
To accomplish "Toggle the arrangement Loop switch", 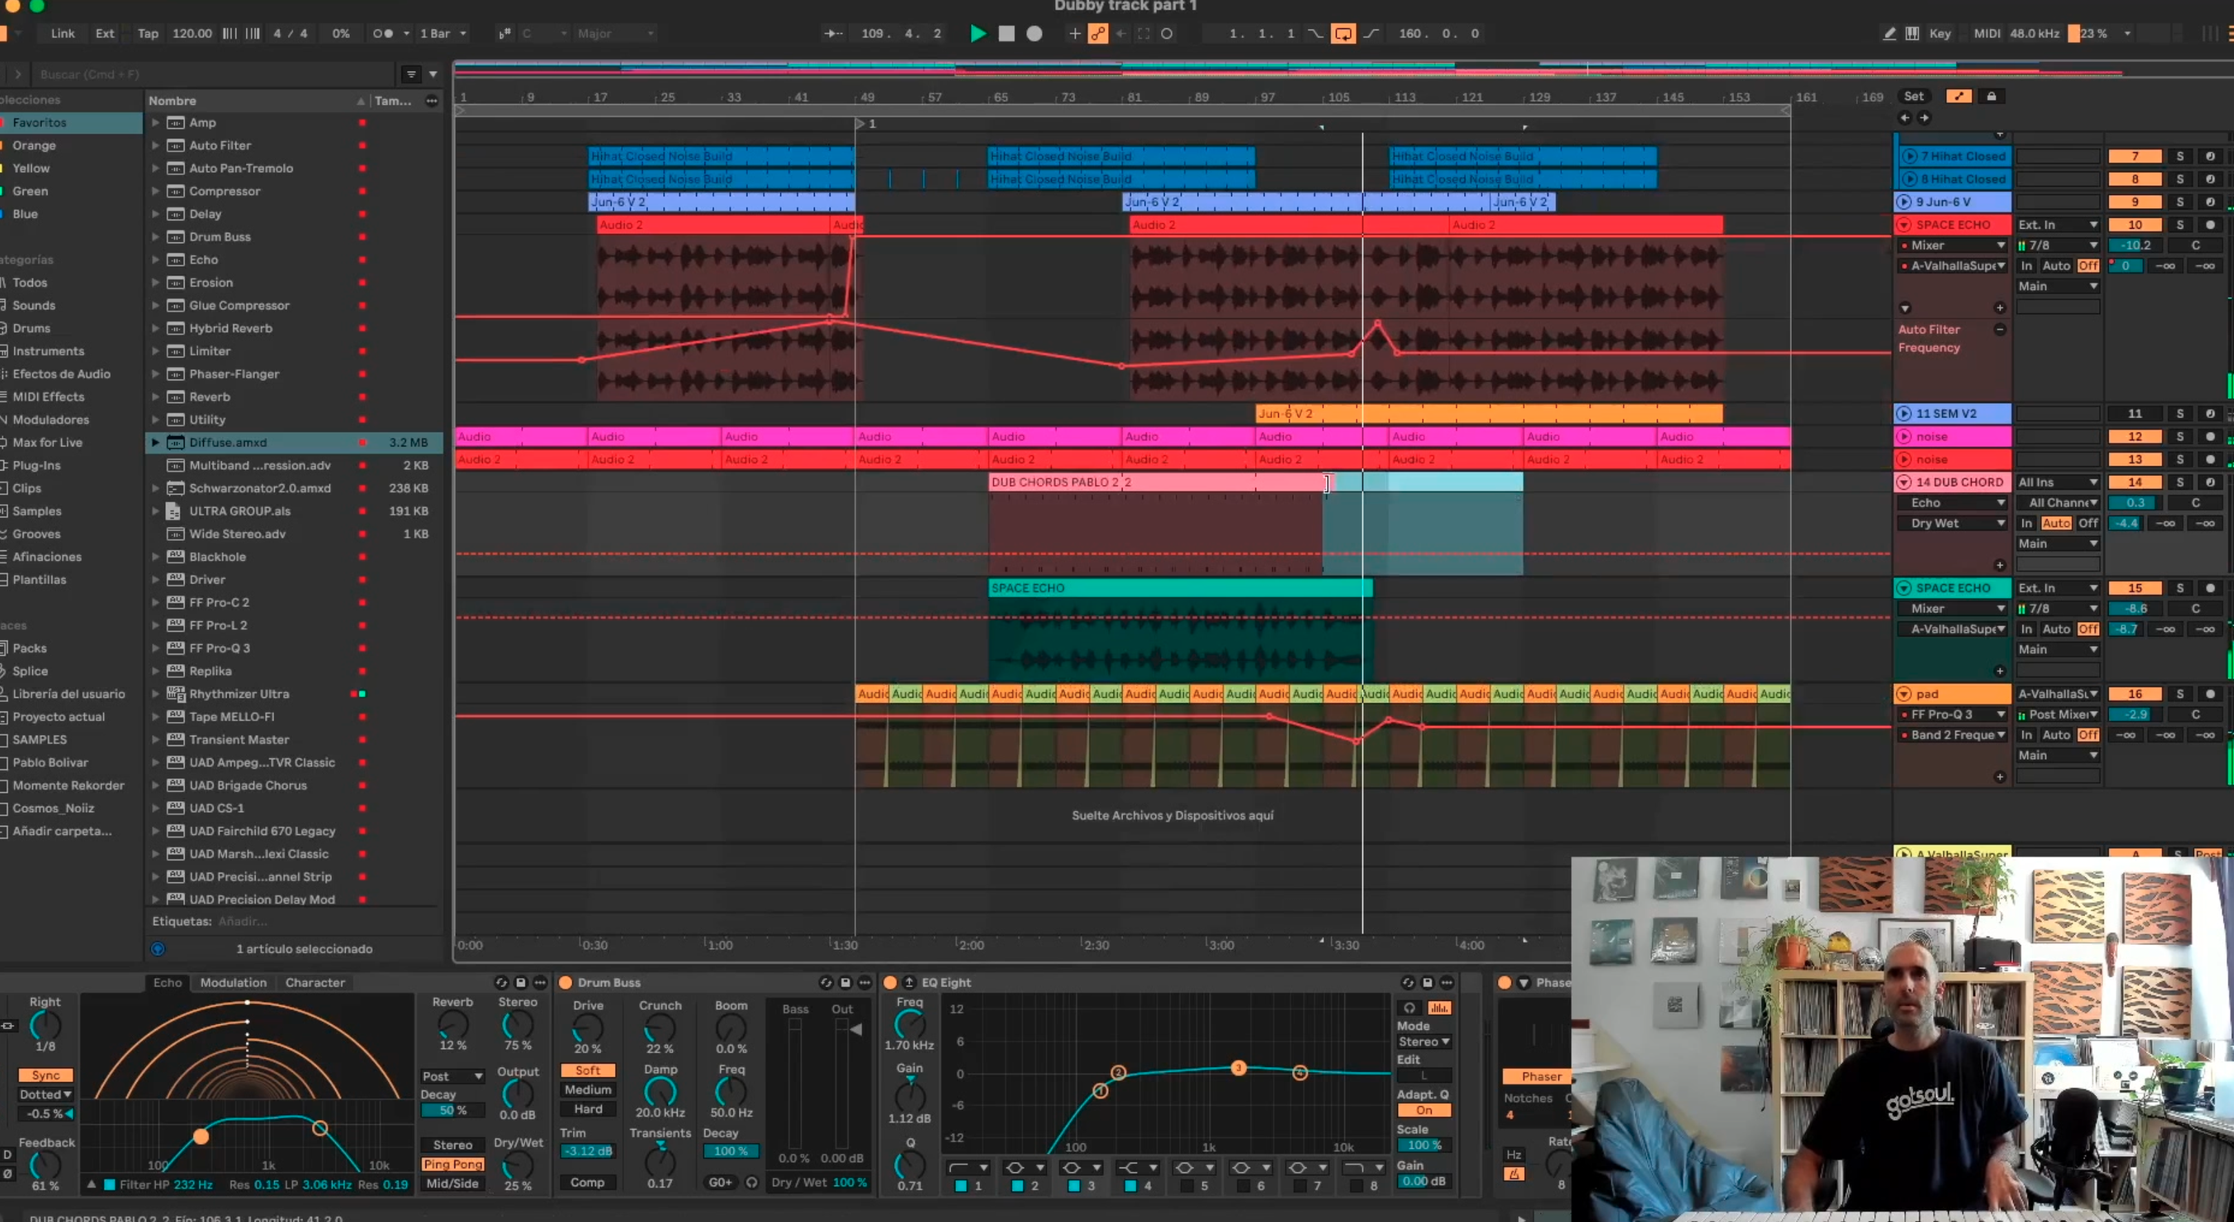I will [1342, 34].
